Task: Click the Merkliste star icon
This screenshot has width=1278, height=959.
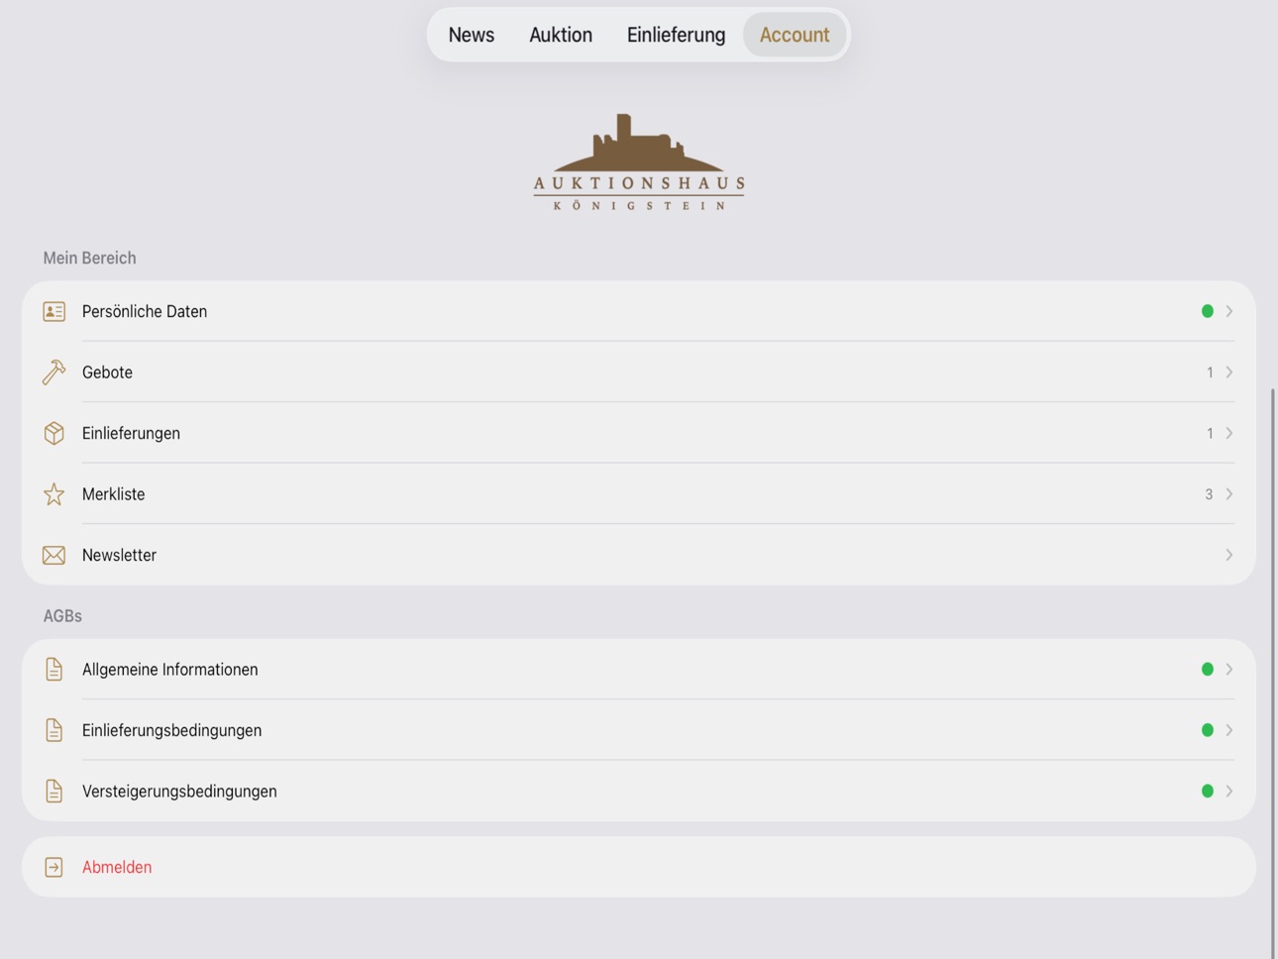Action: pos(53,494)
